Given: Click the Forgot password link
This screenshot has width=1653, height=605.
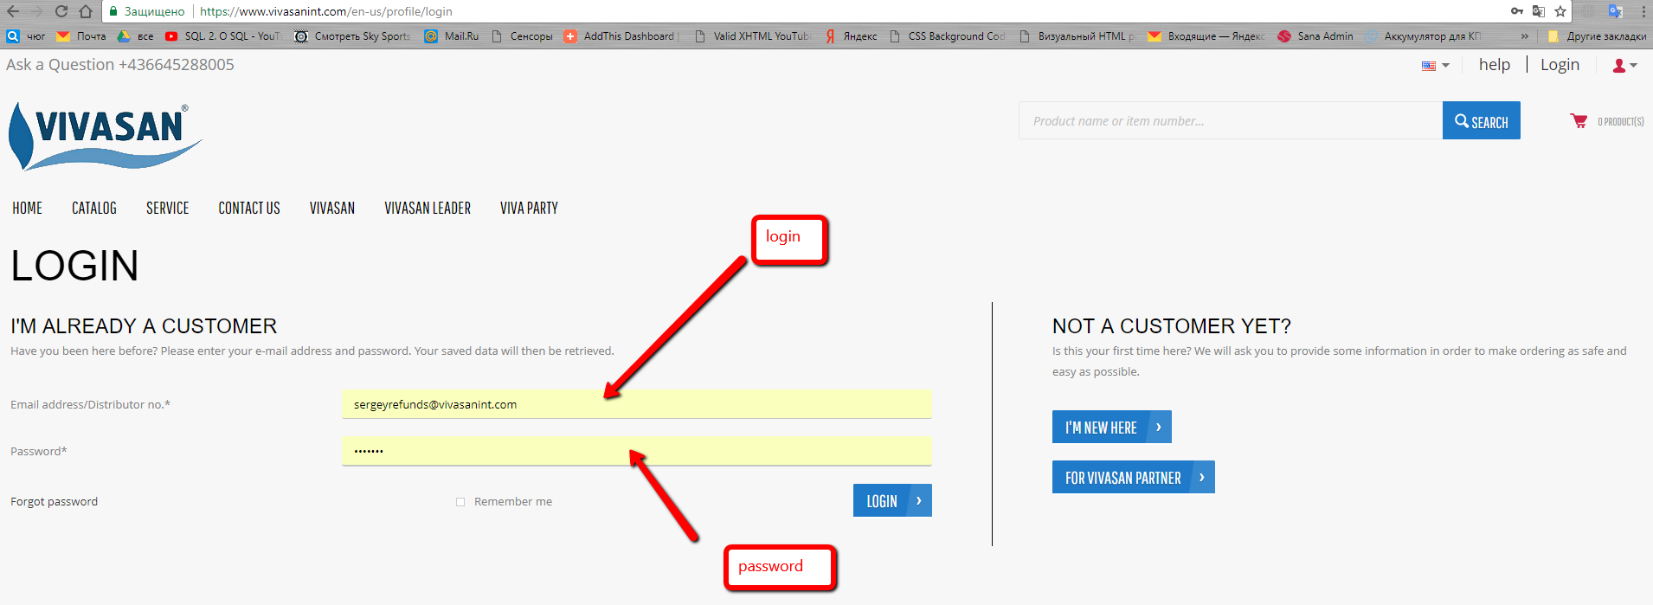Looking at the screenshot, I should pyautogui.click(x=54, y=501).
